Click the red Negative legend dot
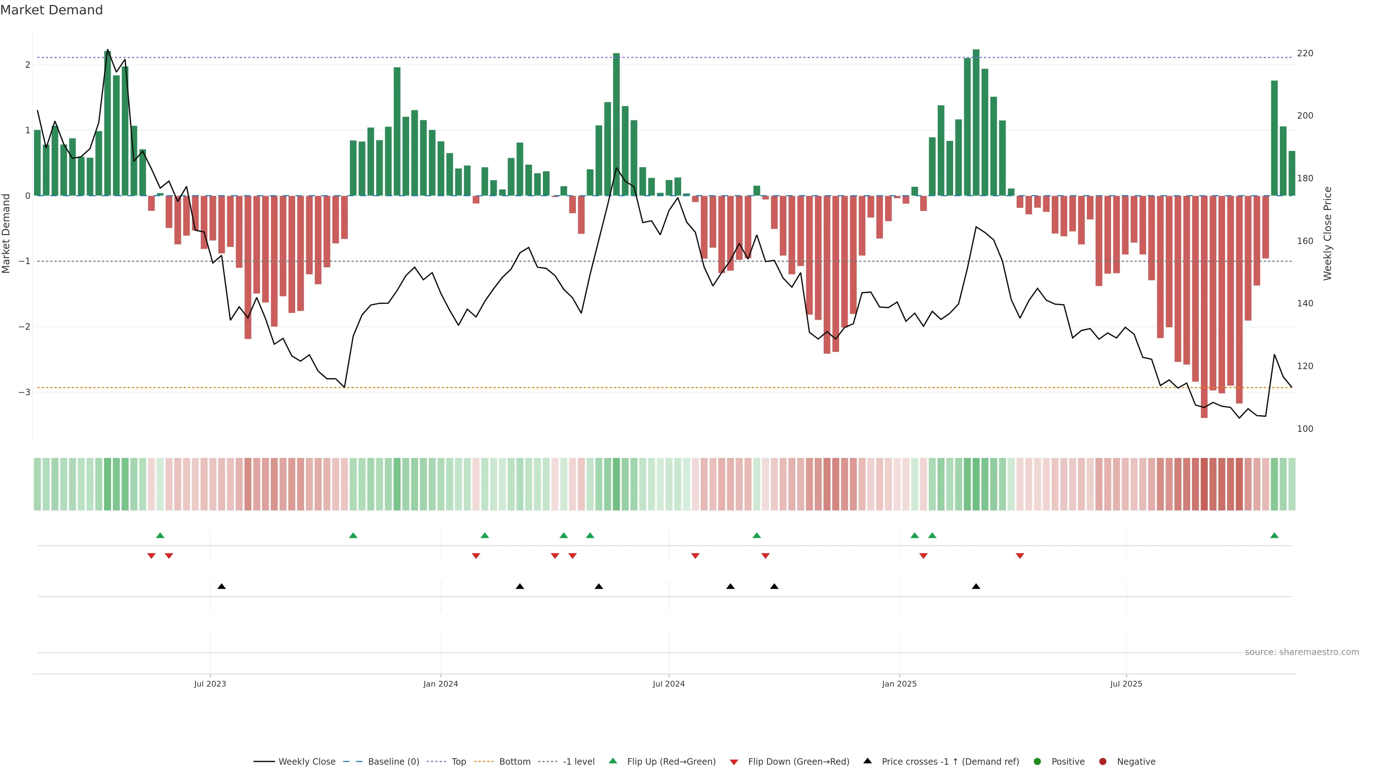Image resolution: width=1377 pixels, height=774 pixels. click(x=1103, y=762)
